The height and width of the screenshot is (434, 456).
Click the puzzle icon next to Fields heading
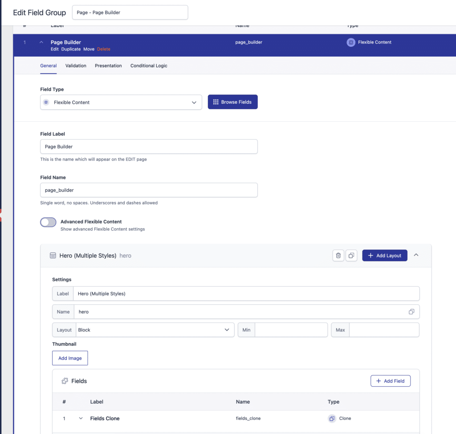65,381
